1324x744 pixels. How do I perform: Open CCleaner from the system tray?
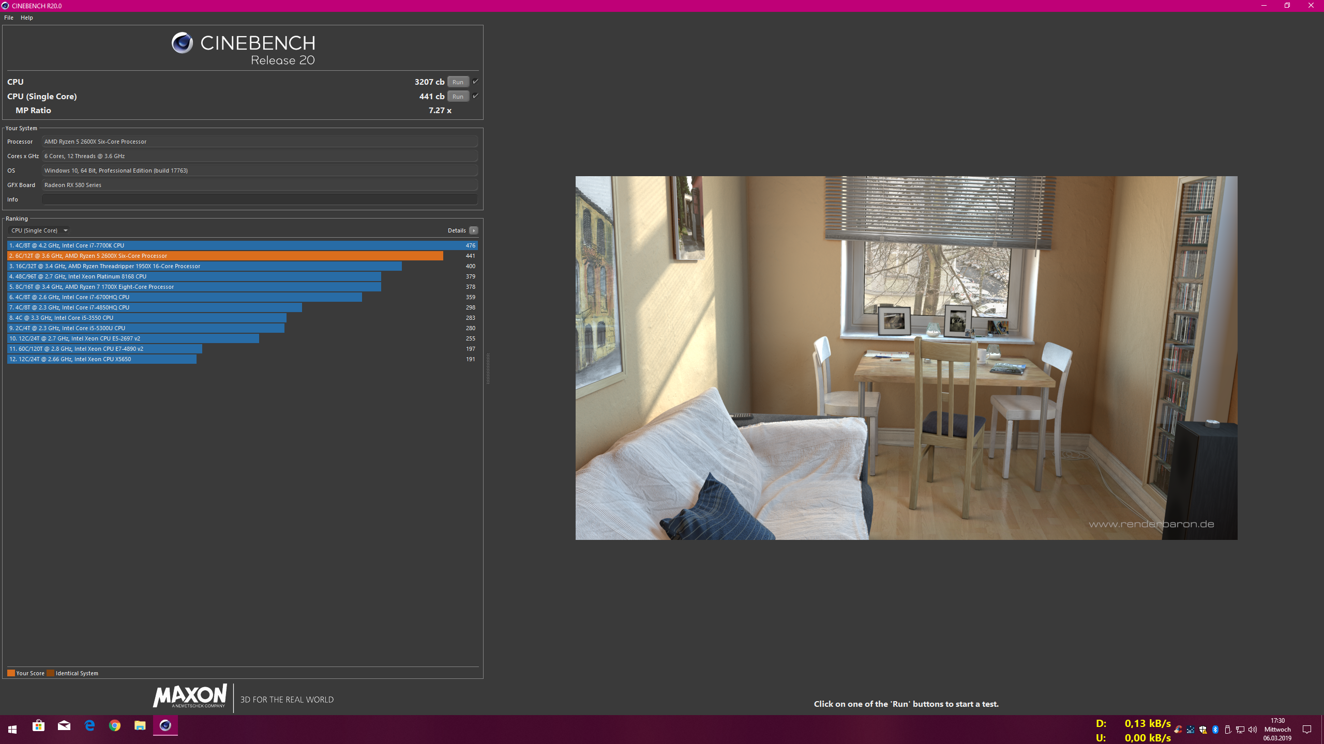[x=1178, y=730]
